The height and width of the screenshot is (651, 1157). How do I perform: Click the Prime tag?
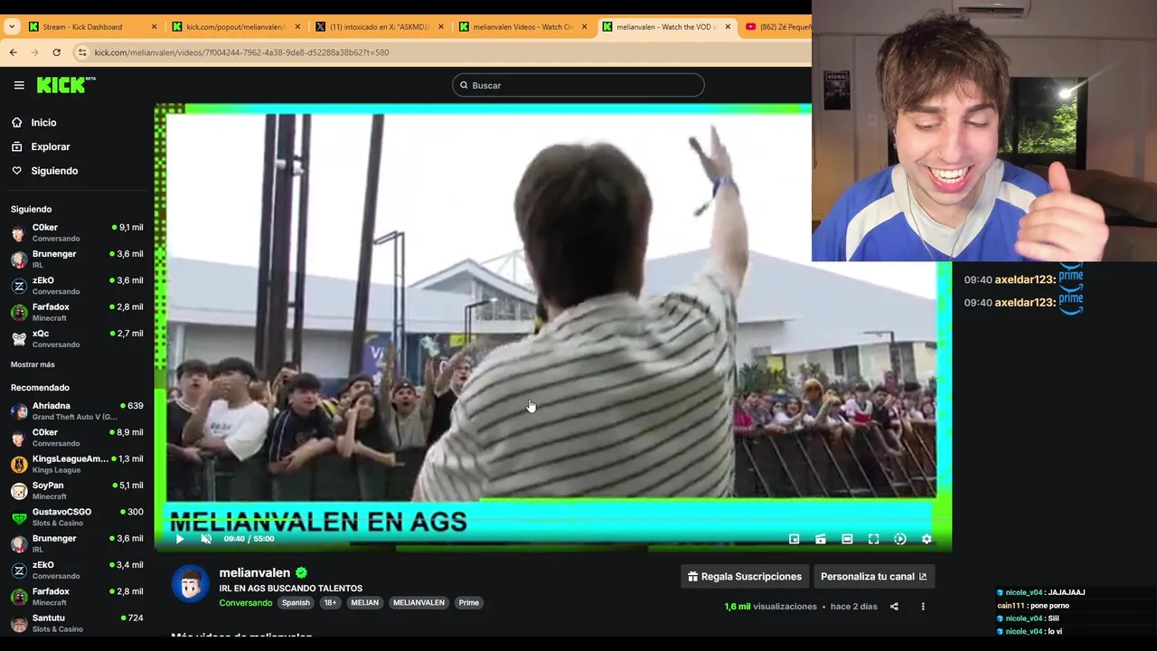(468, 603)
